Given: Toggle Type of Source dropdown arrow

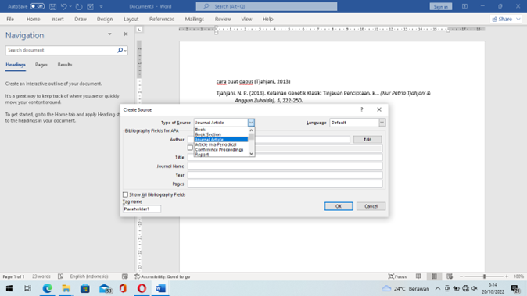Looking at the screenshot, I should tap(251, 123).
